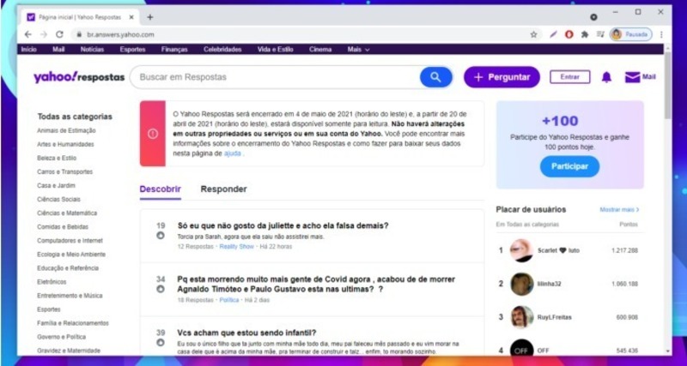Open question Vcs acham que estou infantil
The height and width of the screenshot is (366, 687).
point(246,333)
